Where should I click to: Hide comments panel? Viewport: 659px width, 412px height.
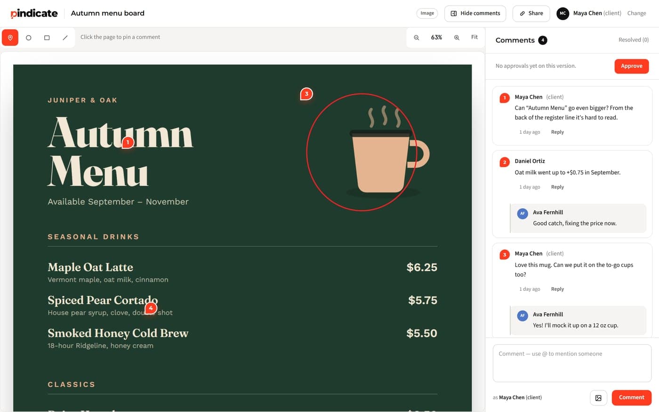(x=475, y=13)
